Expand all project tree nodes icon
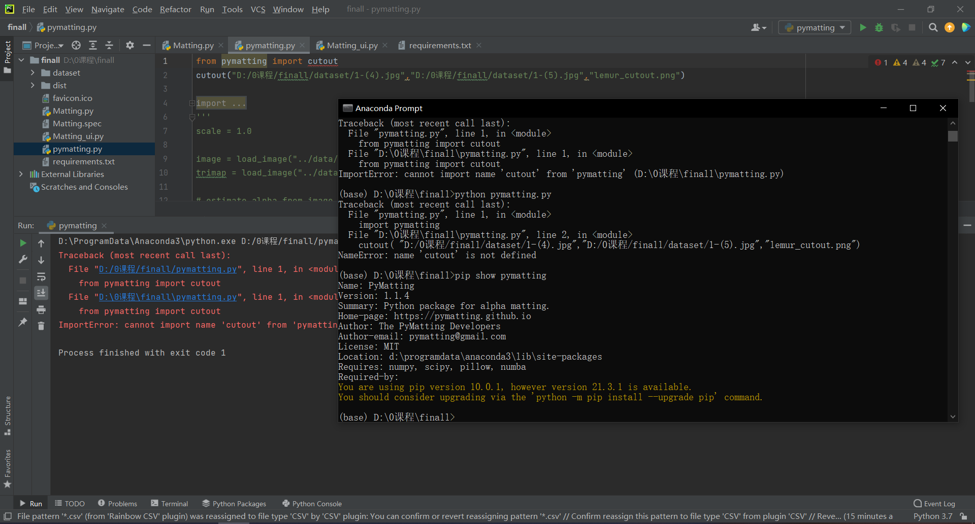 (93, 45)
